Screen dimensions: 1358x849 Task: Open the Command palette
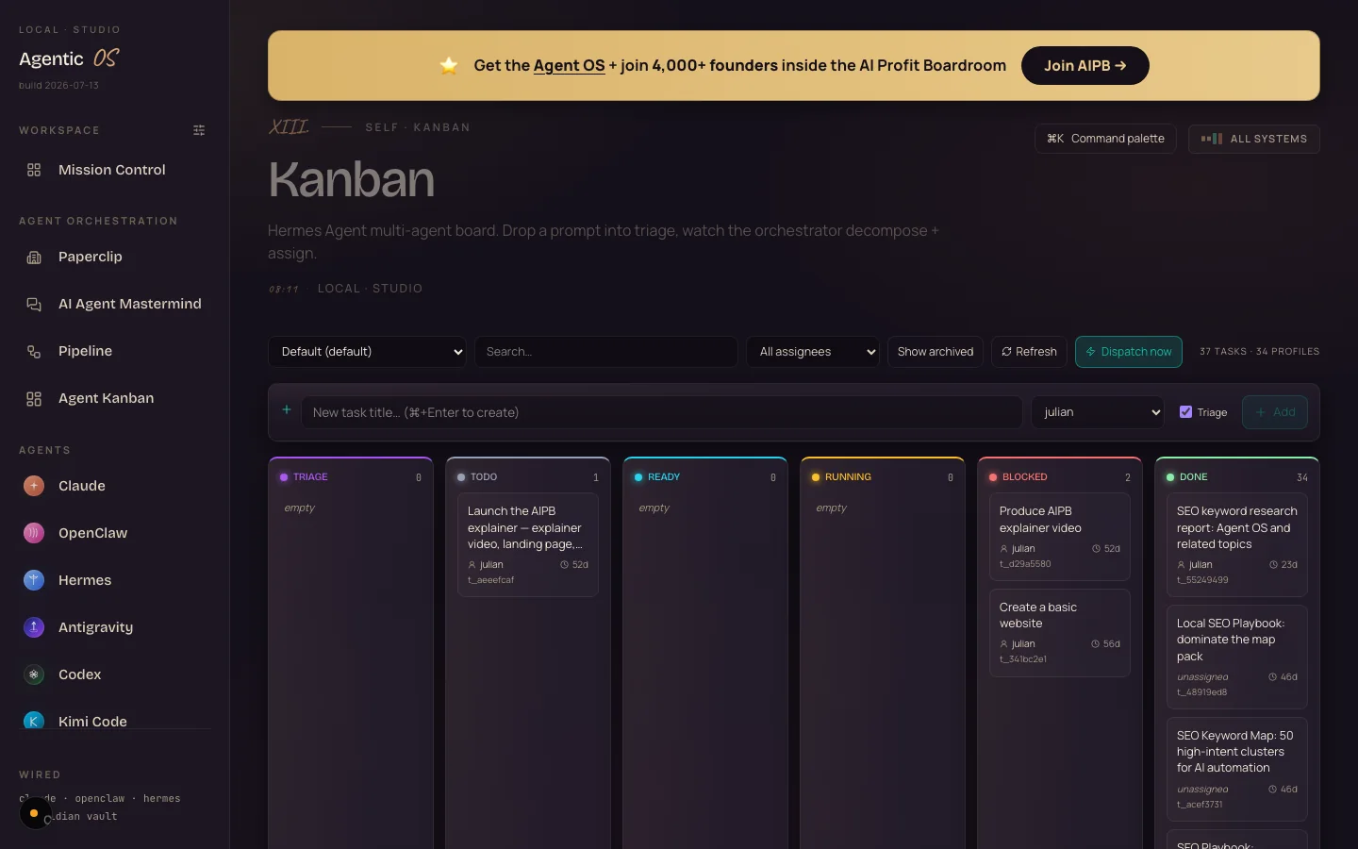pos(1105,139)
